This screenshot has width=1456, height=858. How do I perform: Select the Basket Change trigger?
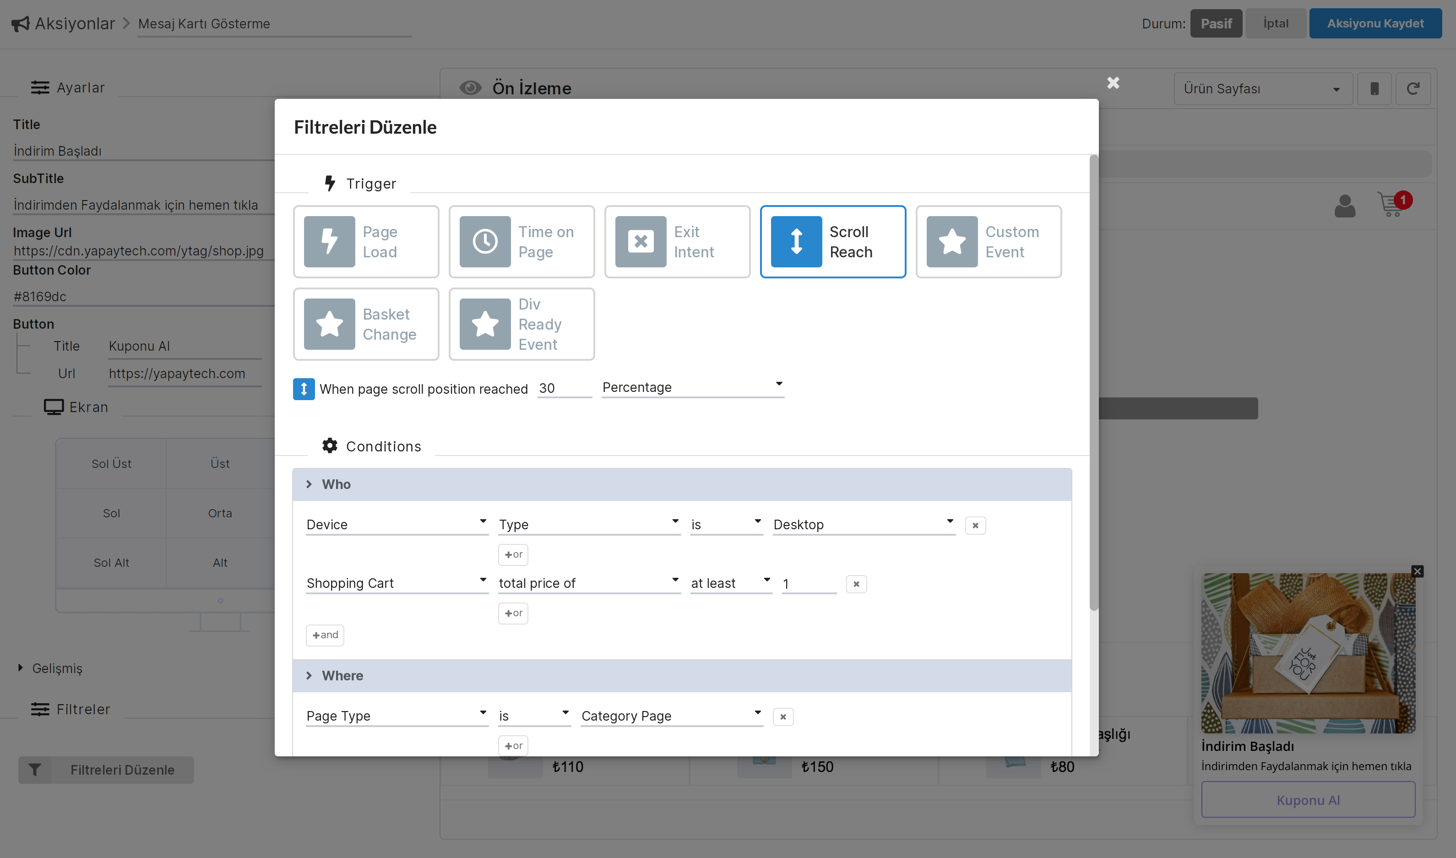point(365,324)
